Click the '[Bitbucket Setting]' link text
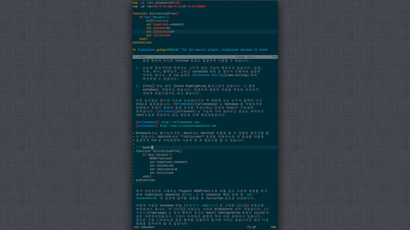 [209, 75]
